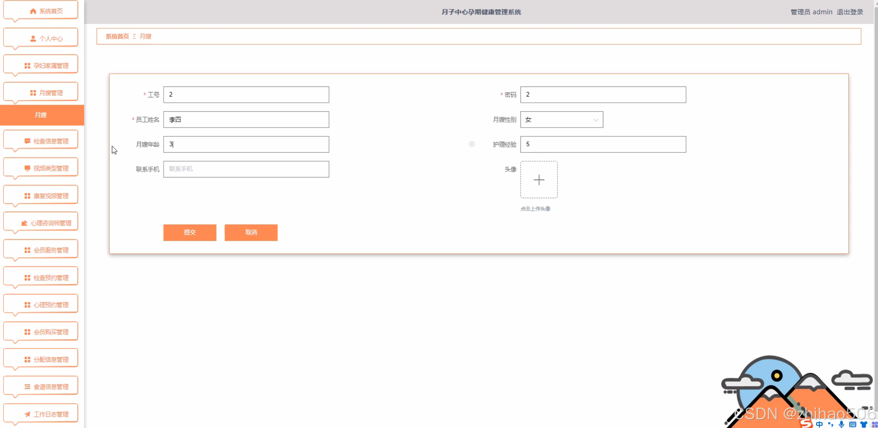Click the 系统首页 breadcrumb link
878x428 pixels.
(117, 36)
